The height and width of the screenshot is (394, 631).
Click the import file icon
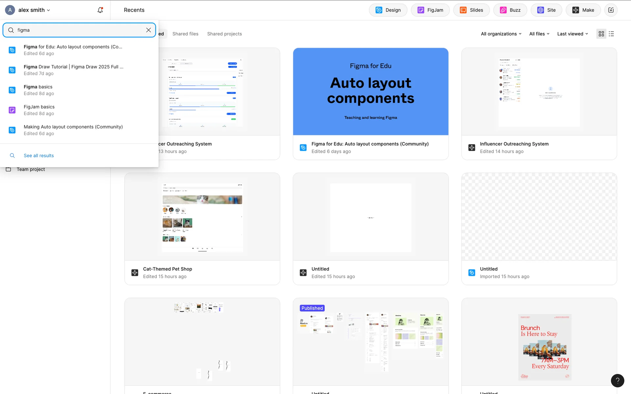[611, 10]
